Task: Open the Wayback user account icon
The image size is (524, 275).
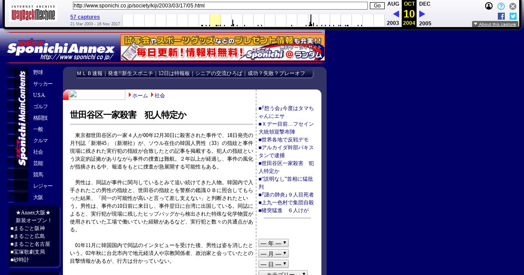Action: 489,6
